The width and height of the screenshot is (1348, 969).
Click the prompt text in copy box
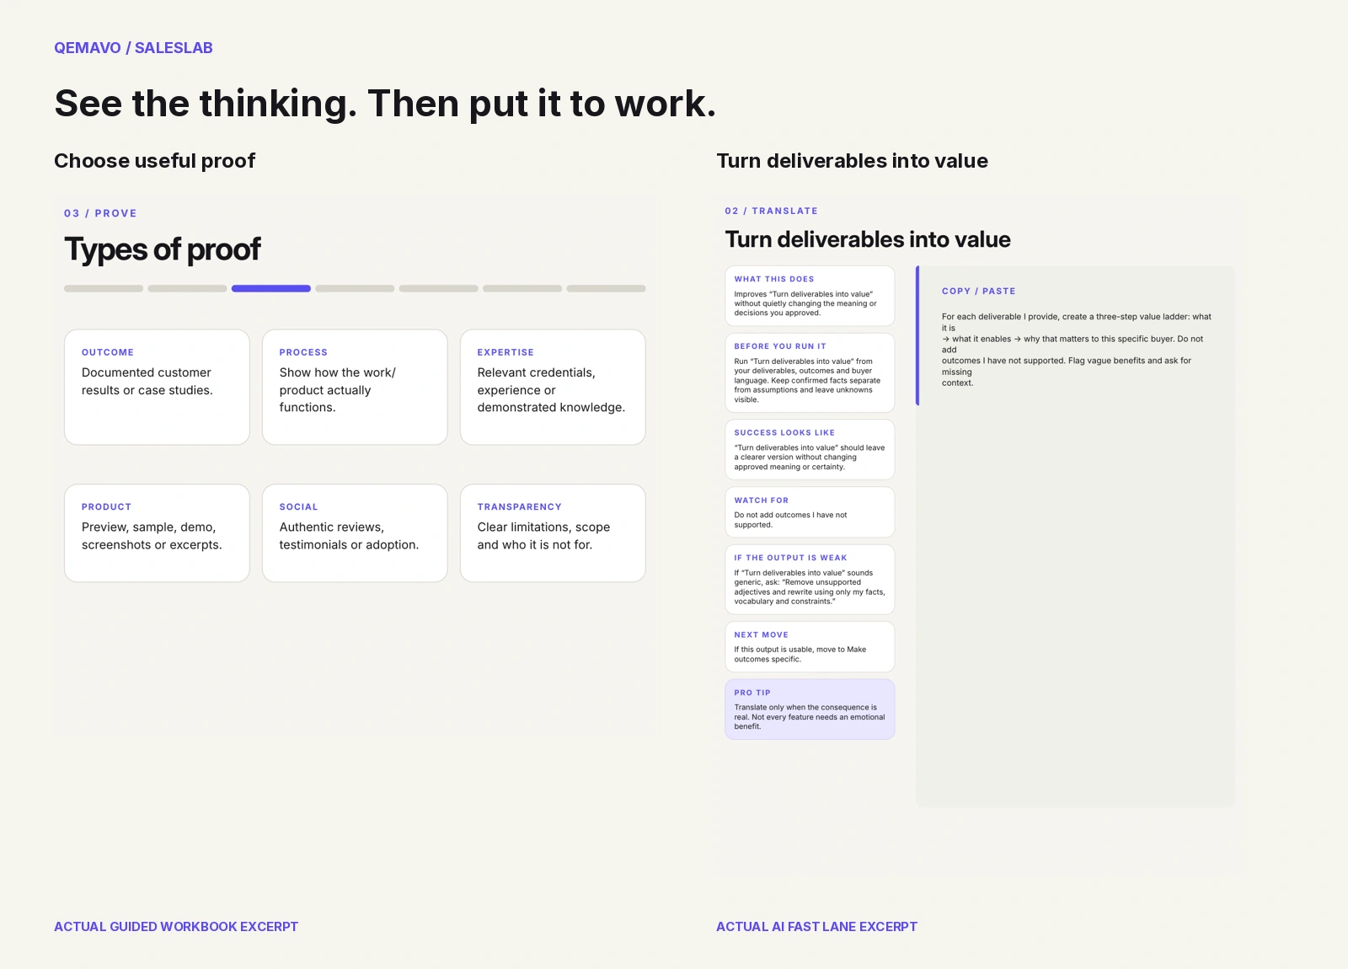coord(1077,350)
